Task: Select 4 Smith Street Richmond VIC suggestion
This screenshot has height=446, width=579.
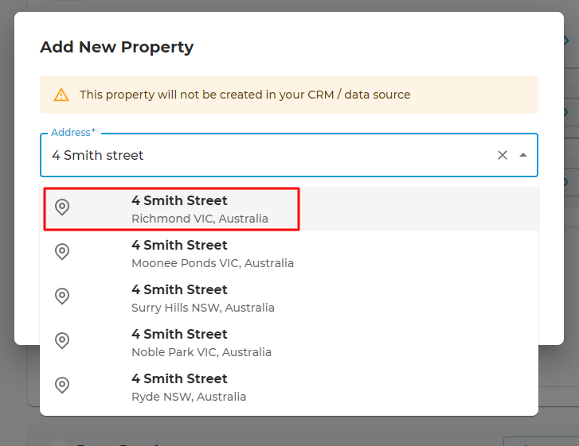Action: tap(289, 209)
